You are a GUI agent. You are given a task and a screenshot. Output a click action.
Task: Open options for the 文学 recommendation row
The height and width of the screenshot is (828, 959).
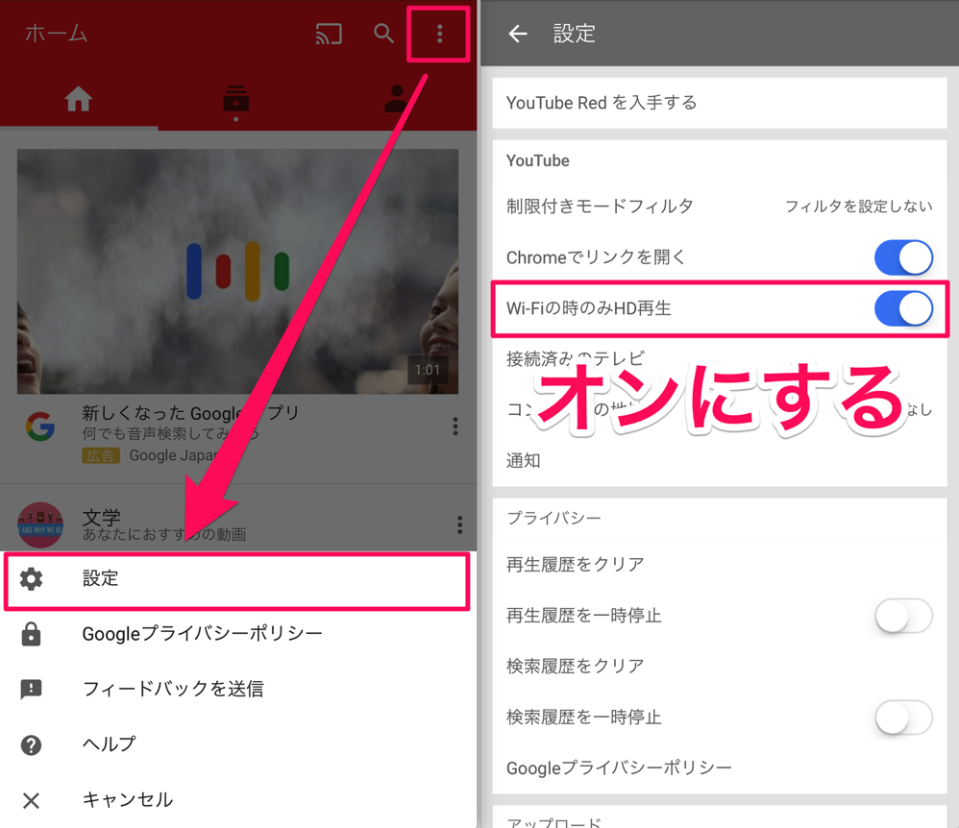click(459, 524)
